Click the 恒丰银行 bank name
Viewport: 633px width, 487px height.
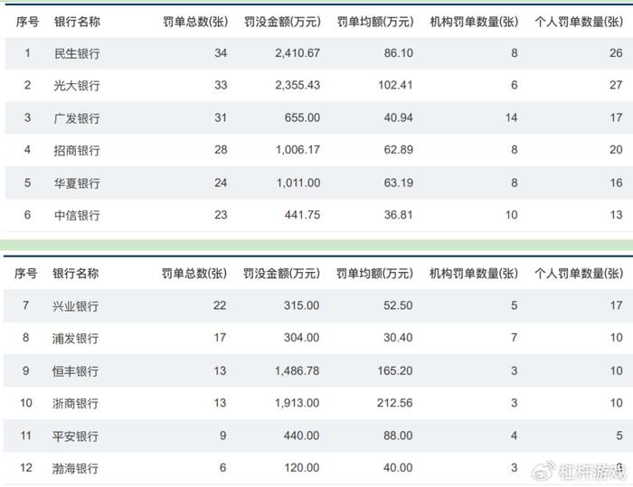tap(75, 371)
